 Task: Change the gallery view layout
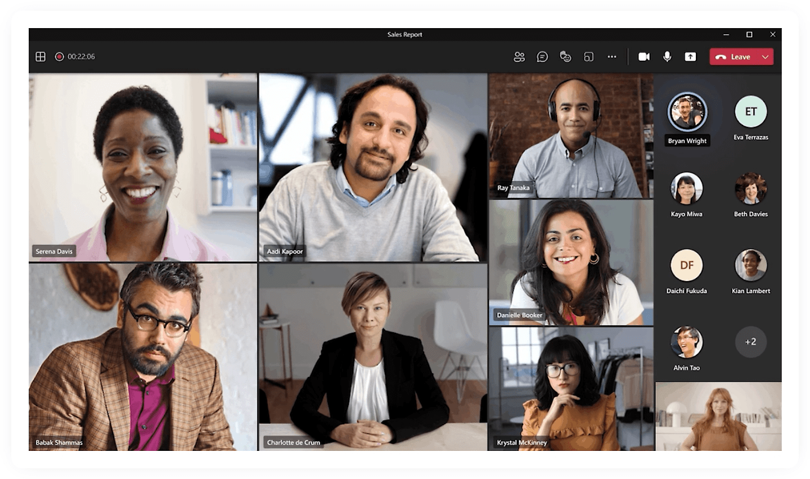(40, 57)
